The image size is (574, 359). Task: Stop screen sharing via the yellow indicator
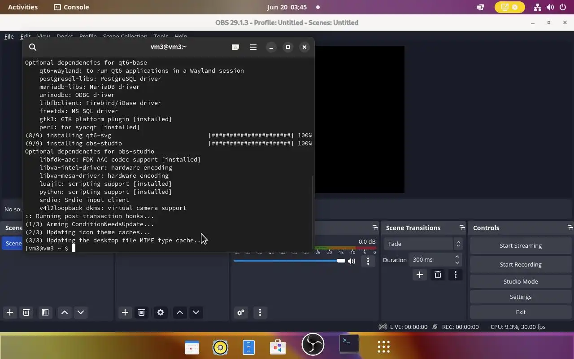tap(509, 7)
